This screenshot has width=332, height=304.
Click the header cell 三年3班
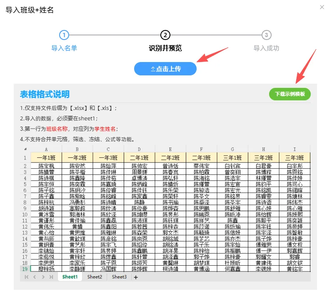tap(295, 158)
